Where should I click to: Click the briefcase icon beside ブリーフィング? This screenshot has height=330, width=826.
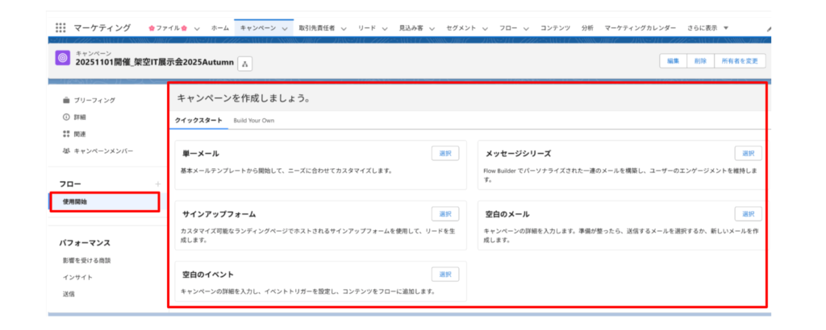tap(66, 100)
